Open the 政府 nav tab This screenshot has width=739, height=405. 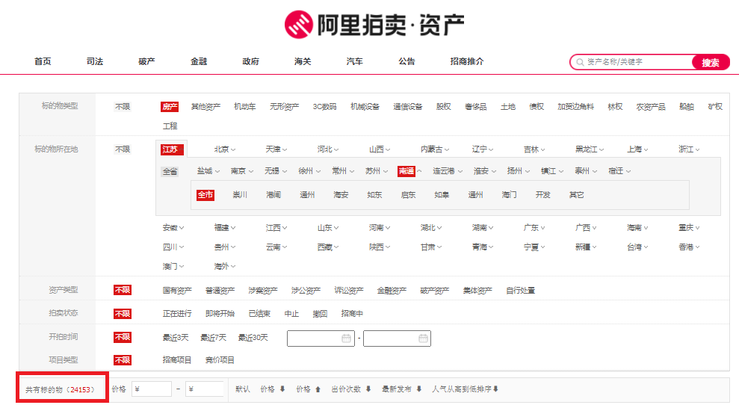coord(250,61)
